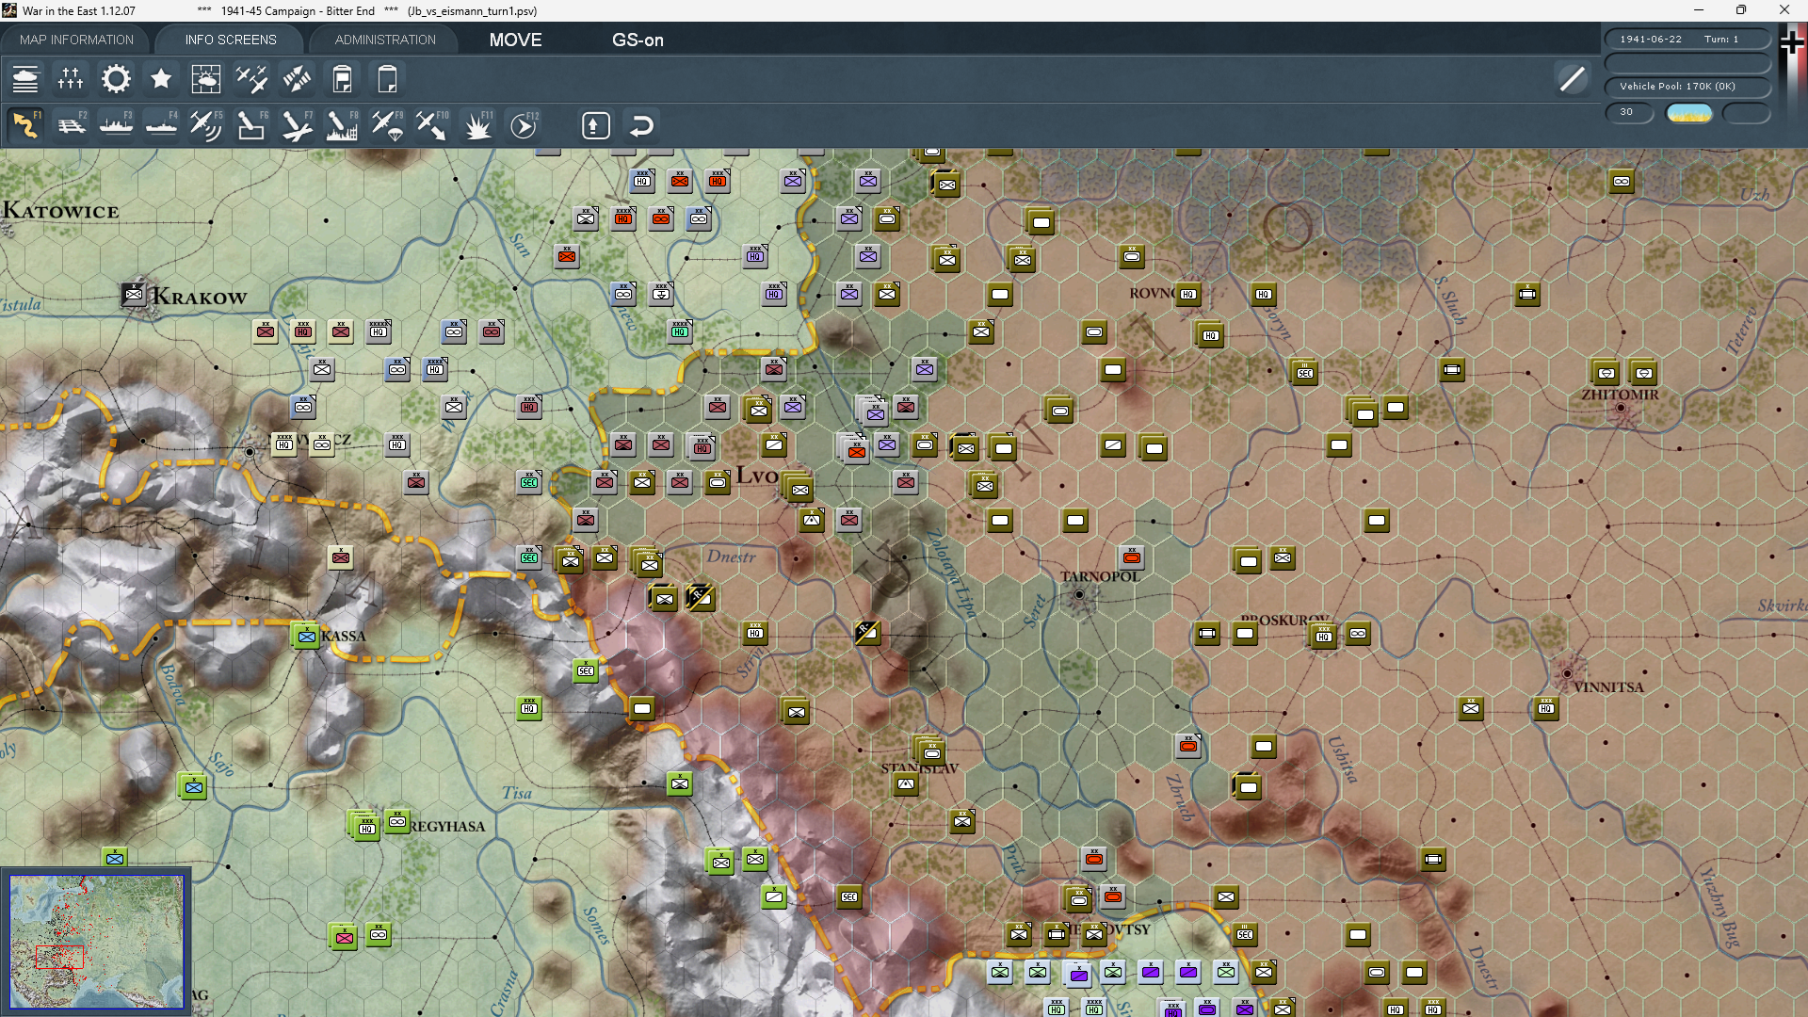Select the Soviet stack at Lvov
The height and width of the screenshot is (1017, 1808).
[799, 488]
